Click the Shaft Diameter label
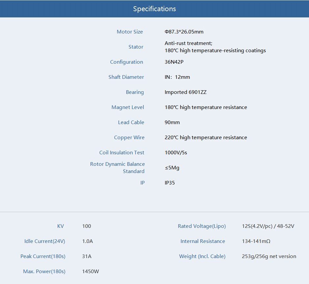Image resolution: width=309 pixels, height=284 pixels. tap(126, 77)
